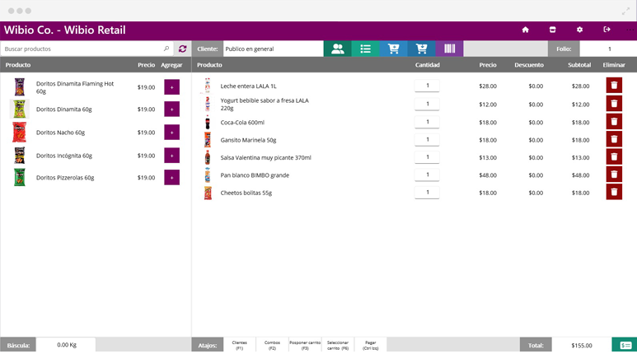The height and width of the screenshot is (354, 637).
Task: Click Doritos Dinamita 60g product name
Action: point(63,109)
